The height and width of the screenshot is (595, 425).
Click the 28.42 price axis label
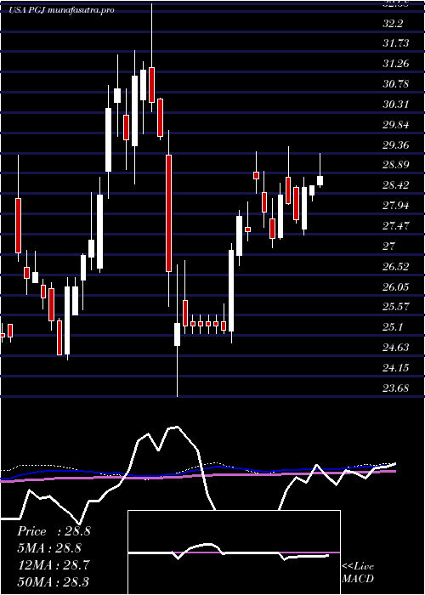pyautogui.click(x=396, y=186)
